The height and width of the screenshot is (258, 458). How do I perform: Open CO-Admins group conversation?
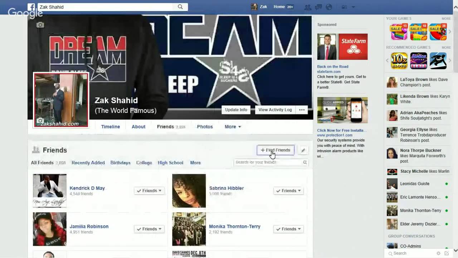point(417,246)
